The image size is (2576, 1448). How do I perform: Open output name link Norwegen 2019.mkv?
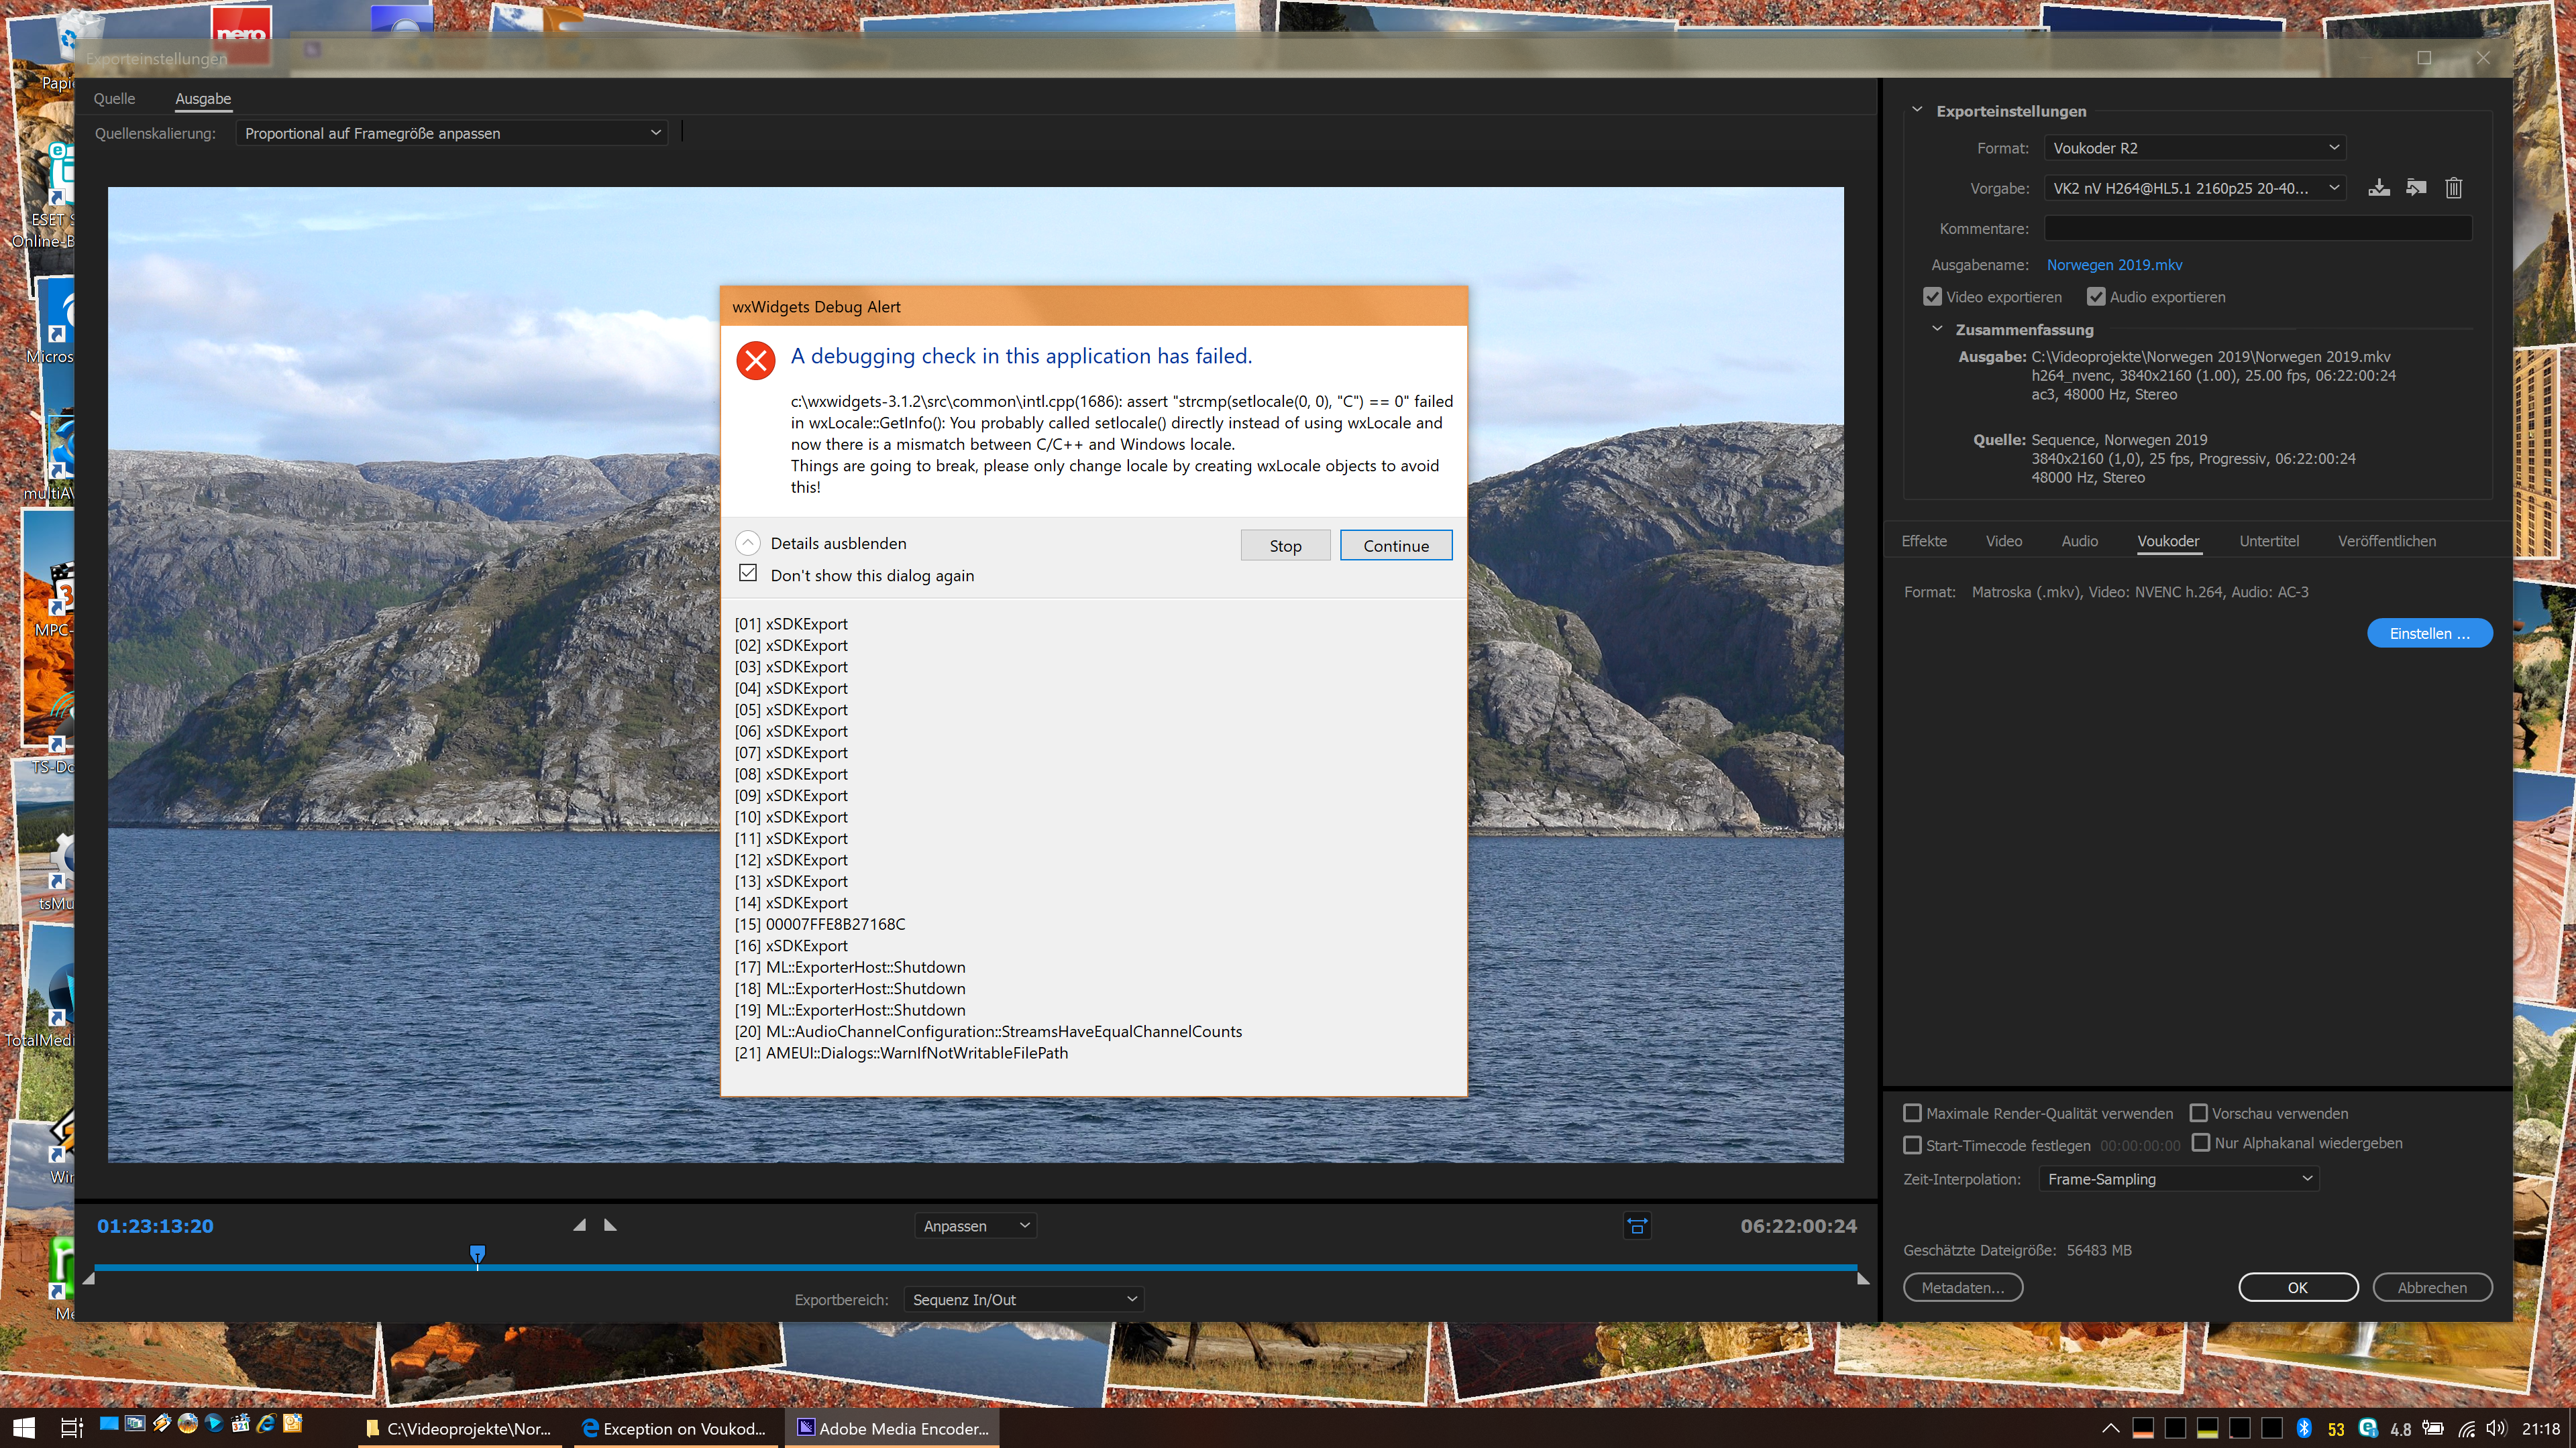(2114, 265)
